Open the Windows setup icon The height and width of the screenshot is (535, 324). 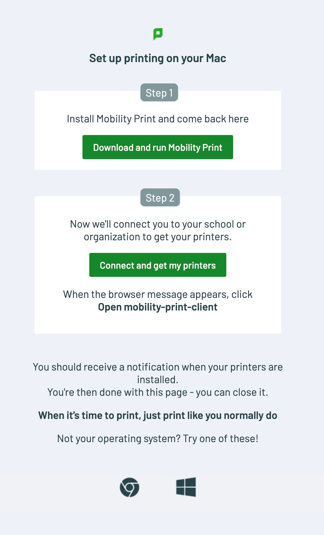[x=186, y=487]
